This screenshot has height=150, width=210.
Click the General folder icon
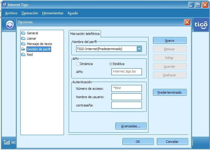point(23,33)
